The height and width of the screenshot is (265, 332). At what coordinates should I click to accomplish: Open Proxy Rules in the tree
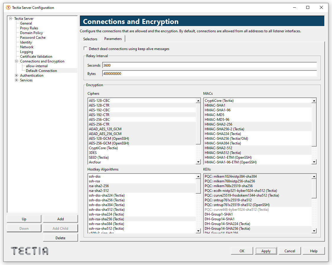pos(29,28)
